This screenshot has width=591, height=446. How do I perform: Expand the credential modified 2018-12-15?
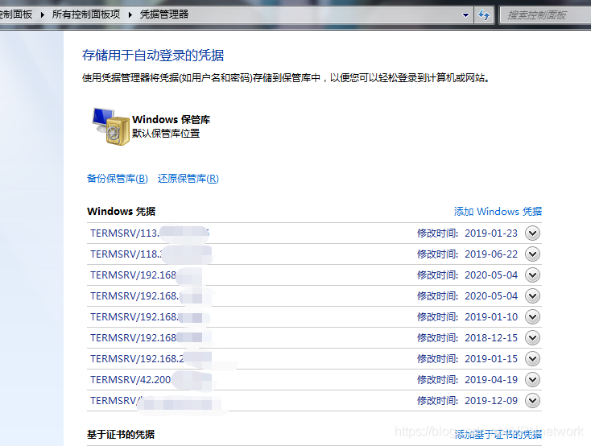pos(532,338)
